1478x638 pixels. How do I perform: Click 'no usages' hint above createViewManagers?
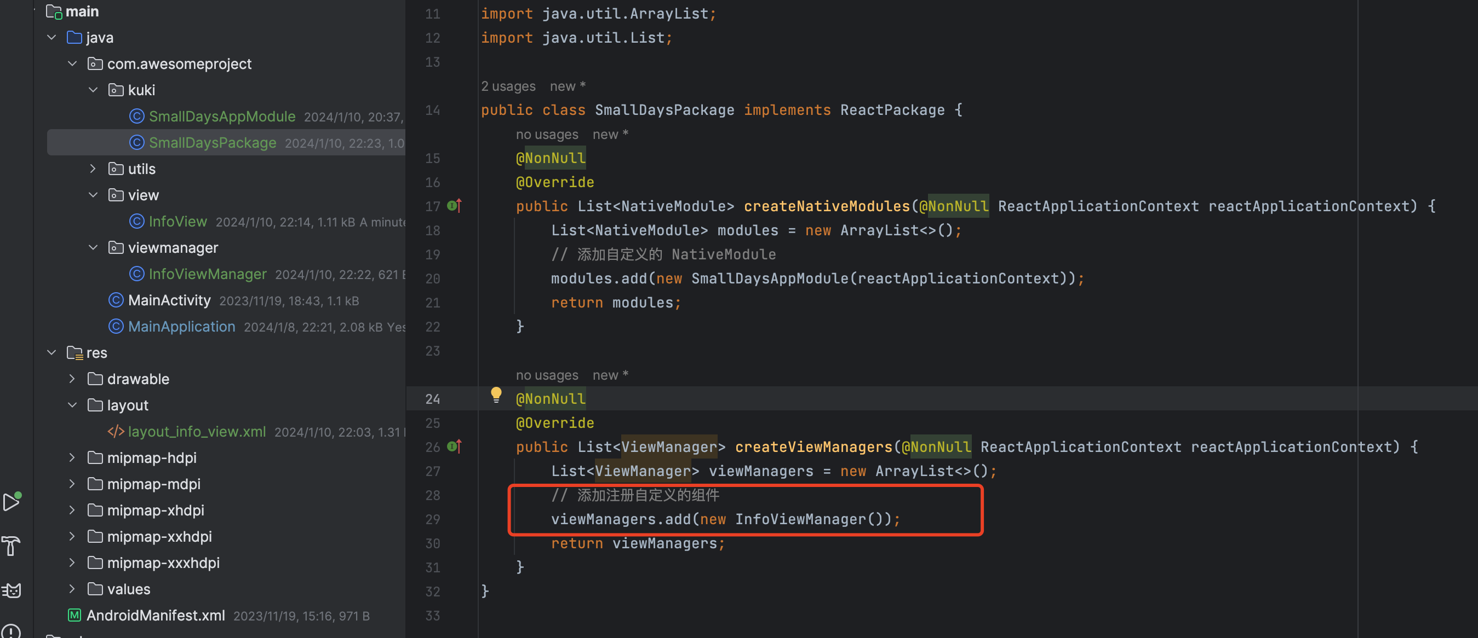[x=547, y=375]
